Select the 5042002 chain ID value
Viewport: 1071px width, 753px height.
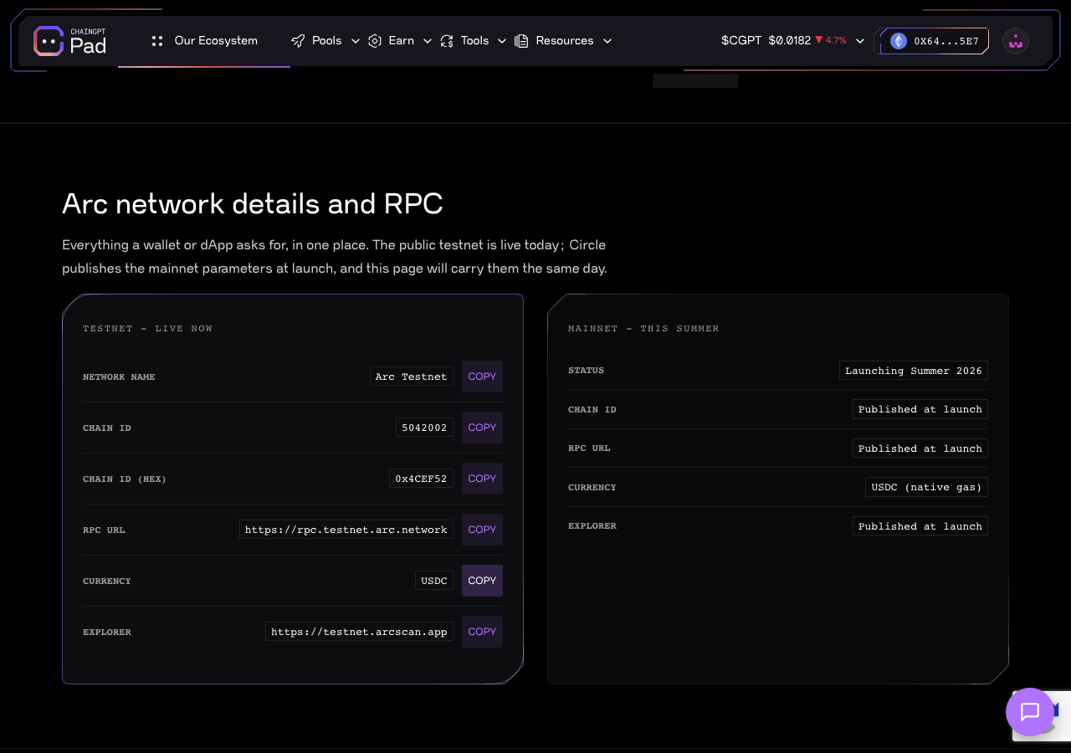coord(424,428)
